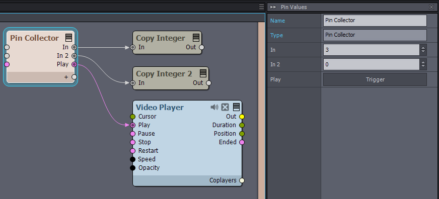Open the Pin Collector node menu icon
The height and width of the screenshot is (199, 439).
[x=69, y=38]
